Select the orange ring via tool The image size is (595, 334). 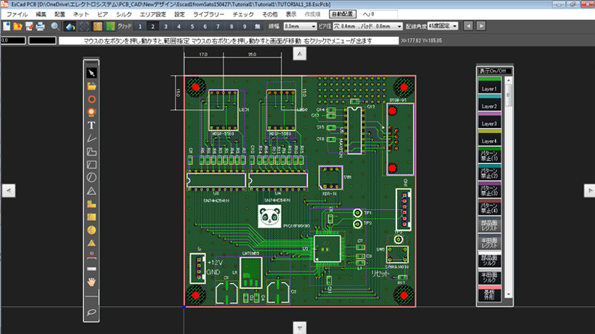91,99
